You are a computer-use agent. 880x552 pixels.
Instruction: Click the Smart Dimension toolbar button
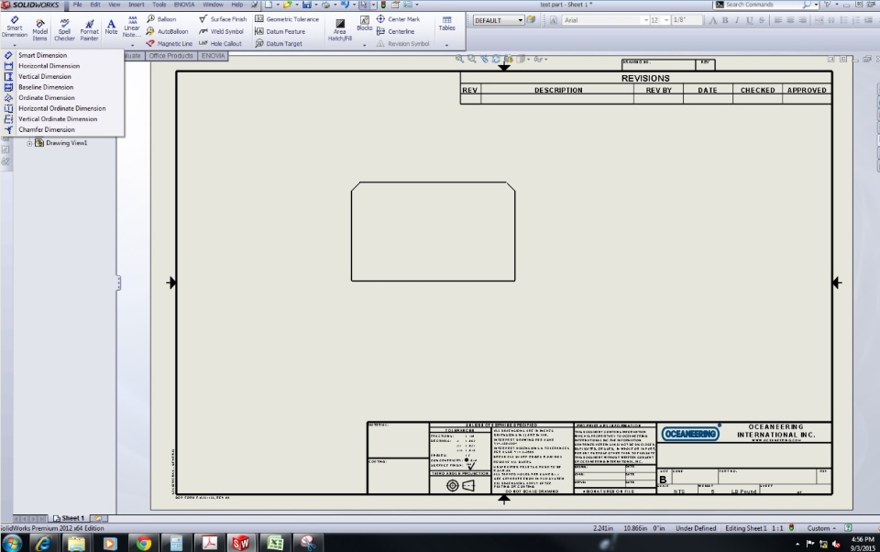tap(15, 27)
